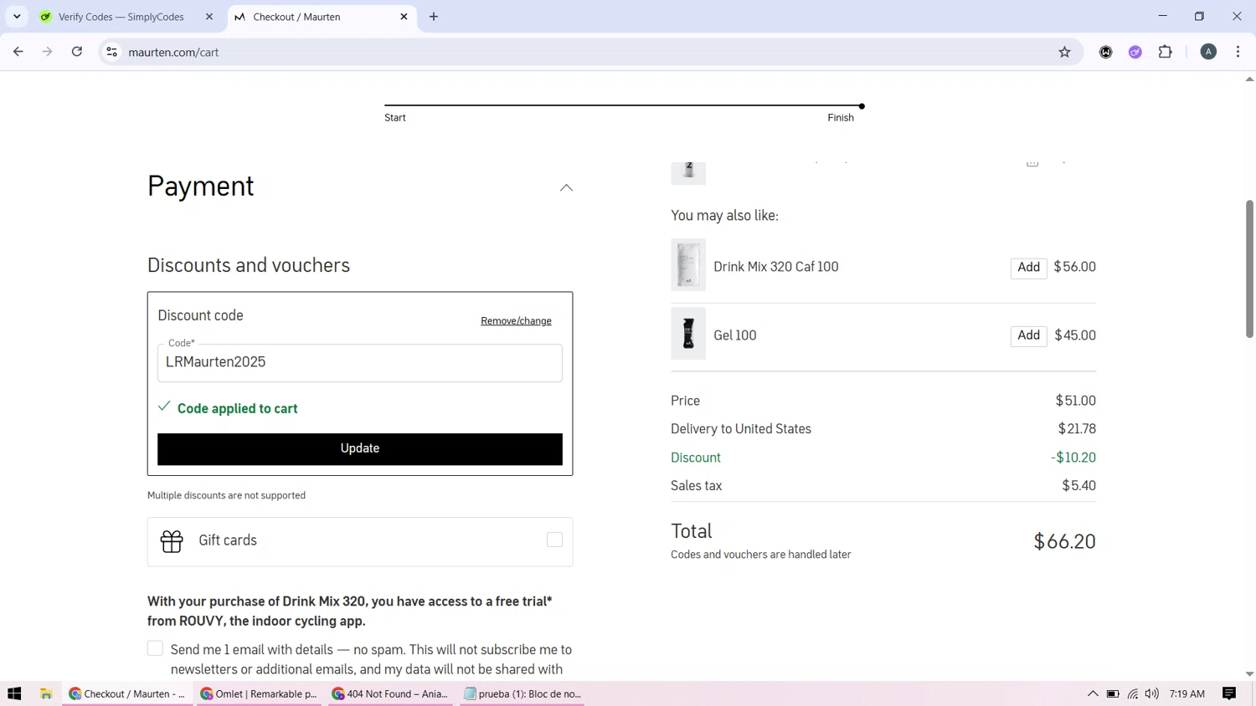This screenshot has height=706, width=1256.
Task: Show hidden system tray icons
Action: tap(1093, 693)
